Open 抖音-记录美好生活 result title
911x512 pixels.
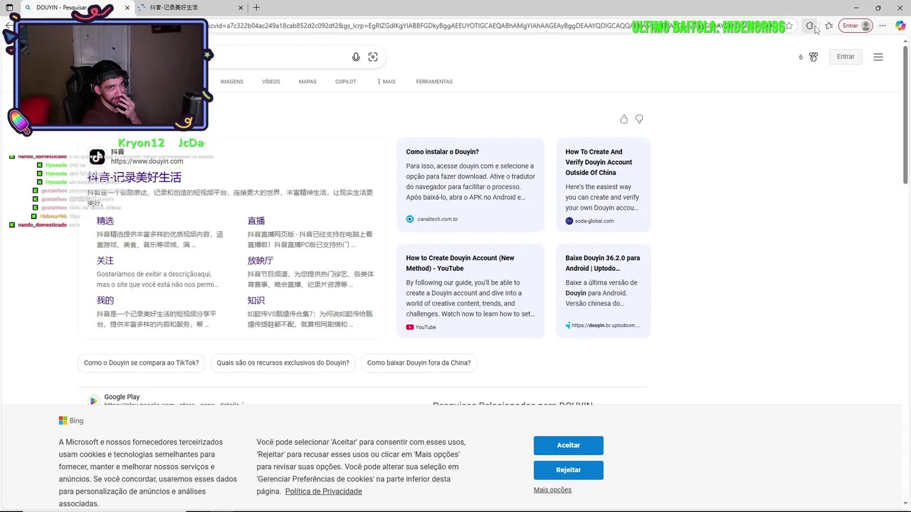135,177
